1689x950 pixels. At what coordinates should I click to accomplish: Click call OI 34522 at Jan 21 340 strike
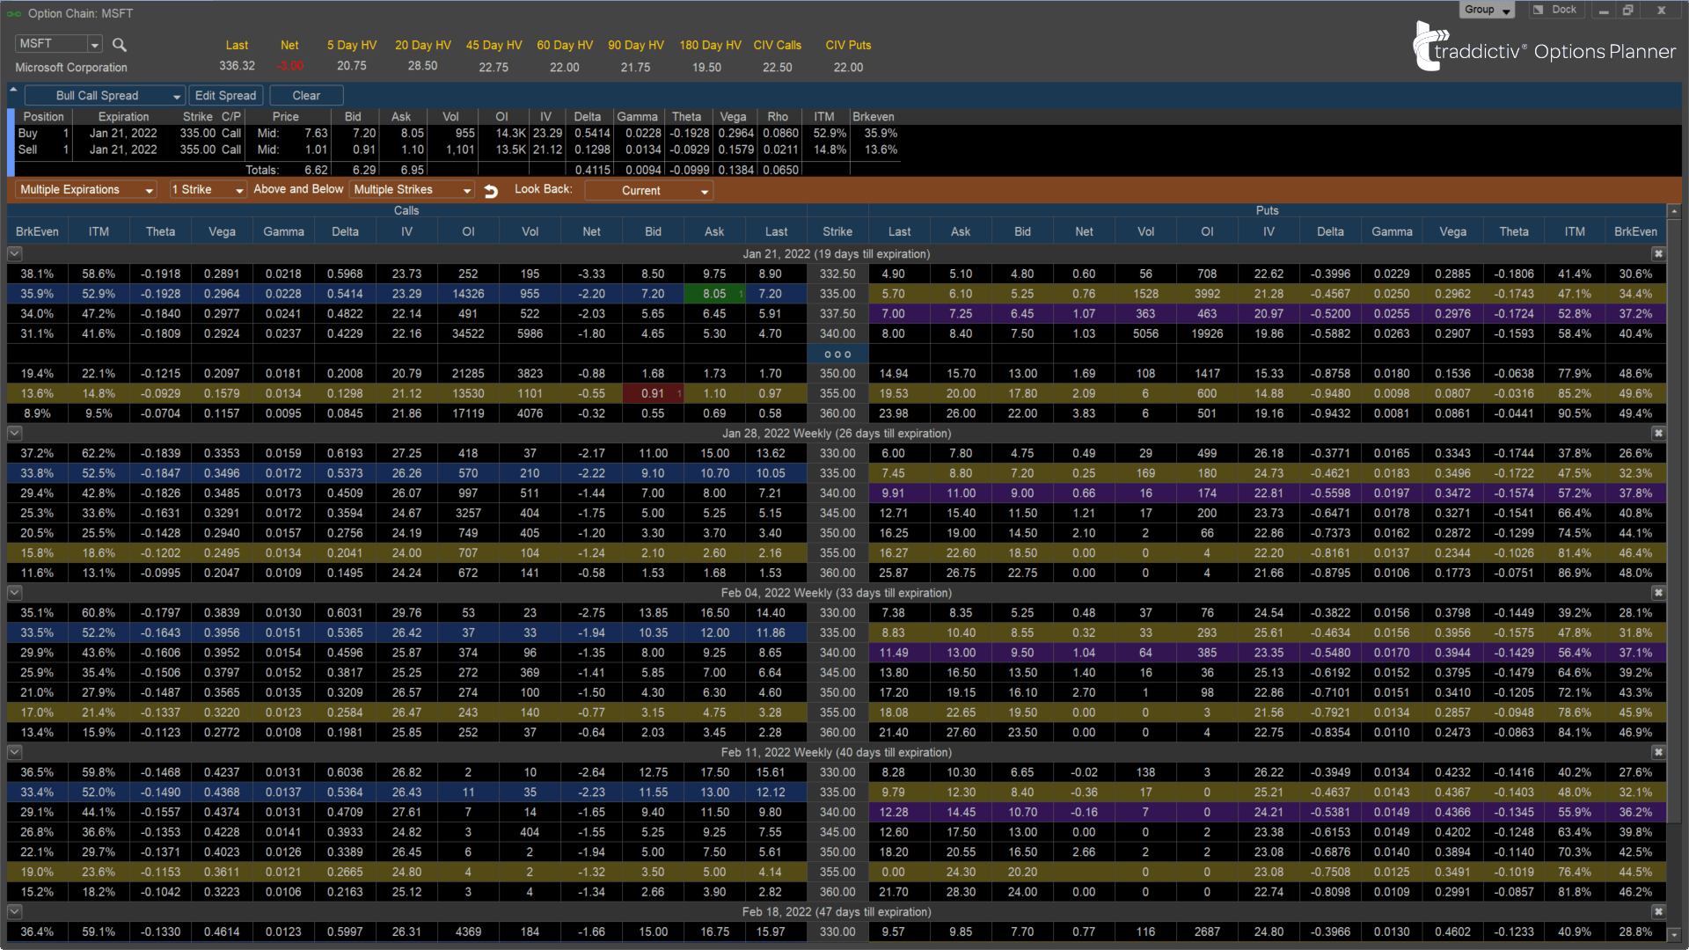[x=468, y=334]
